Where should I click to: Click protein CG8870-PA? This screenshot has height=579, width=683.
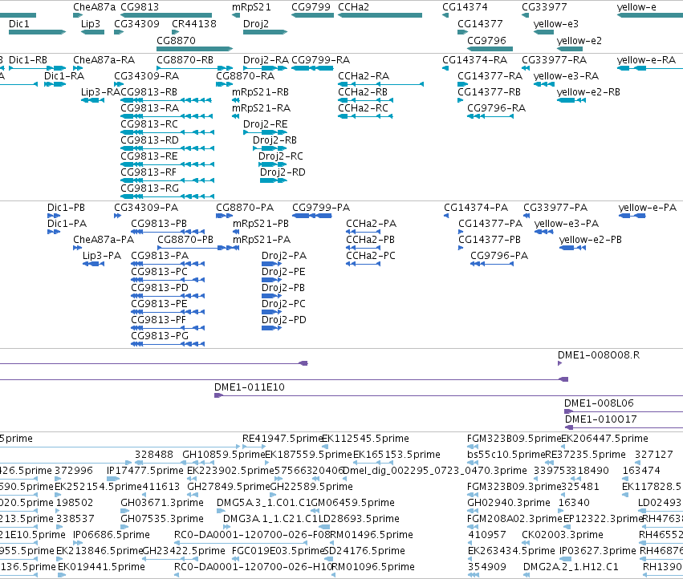245,207
